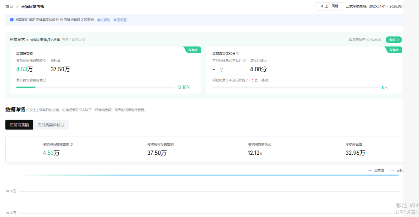Click help icon beside 考核主营类目
This screenshot has width=419, height=217.
pyautogui.click(x=84, y=40)
